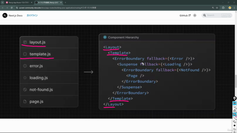Select the straight line annotation tool

point(234,118)
